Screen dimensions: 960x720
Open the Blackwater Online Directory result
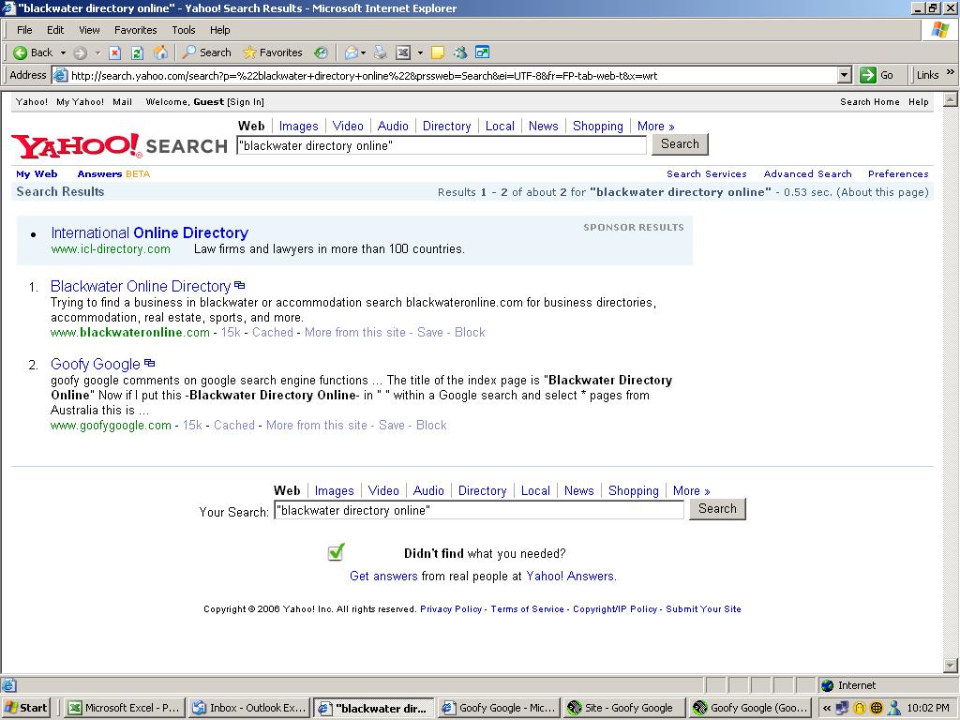(x=141, y=286)
